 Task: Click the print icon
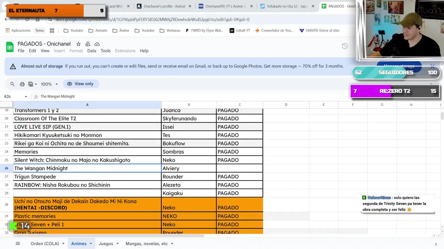point(22,84)
